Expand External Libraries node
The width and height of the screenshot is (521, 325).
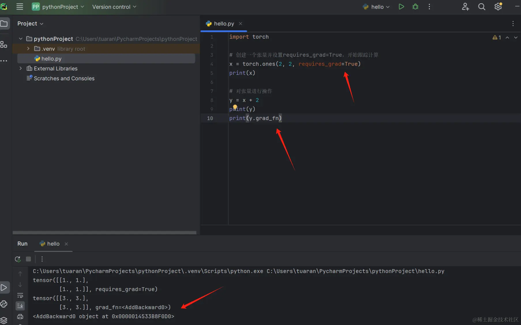coord(21,69)
